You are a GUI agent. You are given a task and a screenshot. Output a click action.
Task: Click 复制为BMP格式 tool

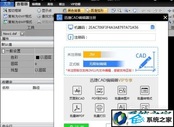click(x=18, y=22)
